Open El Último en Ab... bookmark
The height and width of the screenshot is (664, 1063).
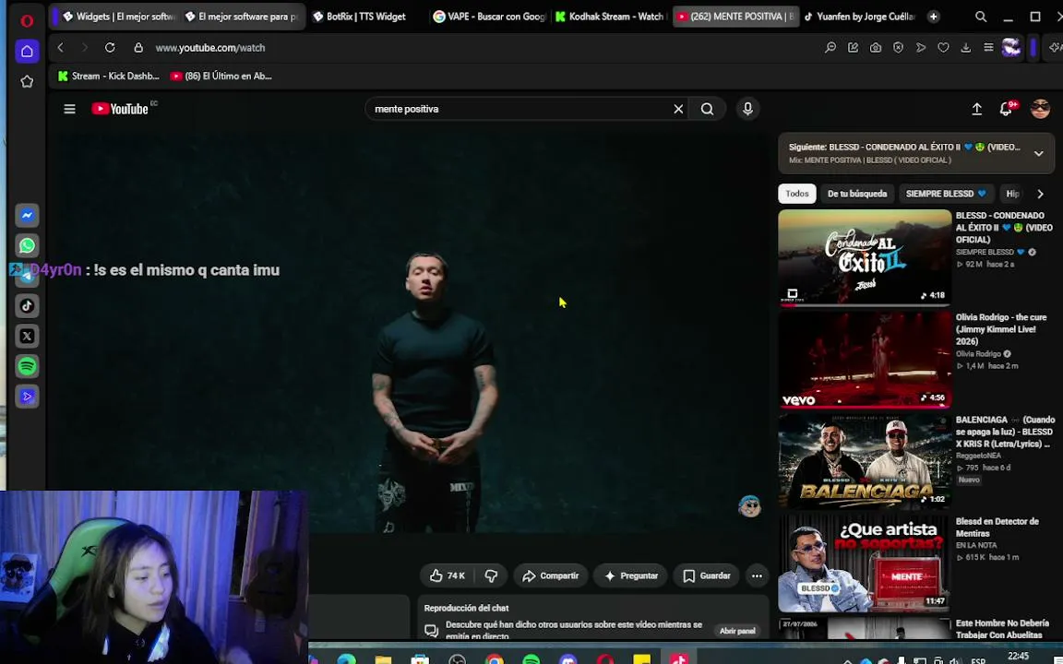pyautogui.click(x=221, y=76)
